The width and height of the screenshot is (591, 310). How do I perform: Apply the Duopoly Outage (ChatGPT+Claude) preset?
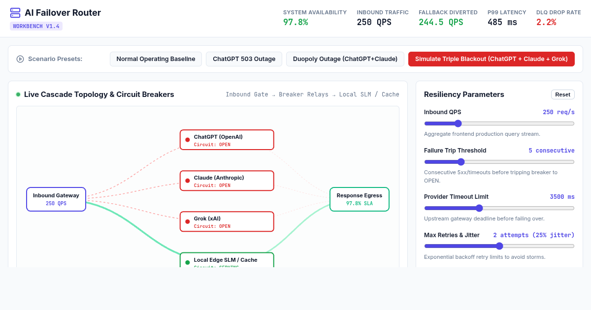tap(345, 59)
